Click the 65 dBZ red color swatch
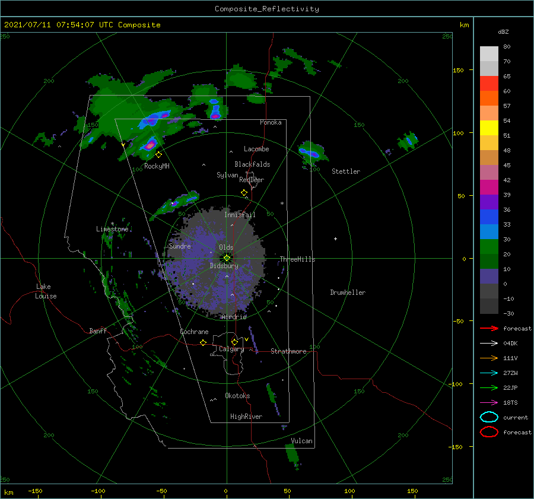 (489, 83)
